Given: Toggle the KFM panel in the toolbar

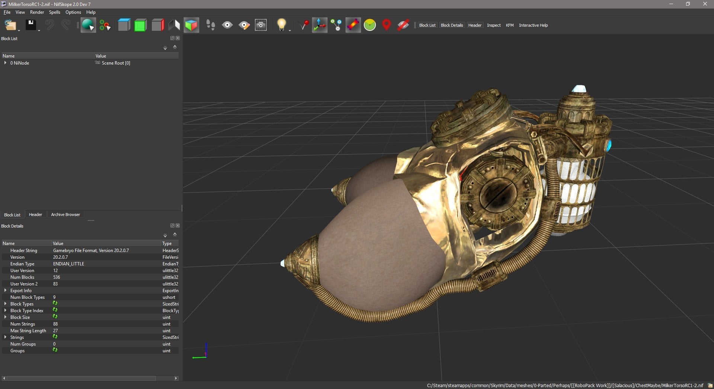Looking at the screenshot, I should click(510, 25).
